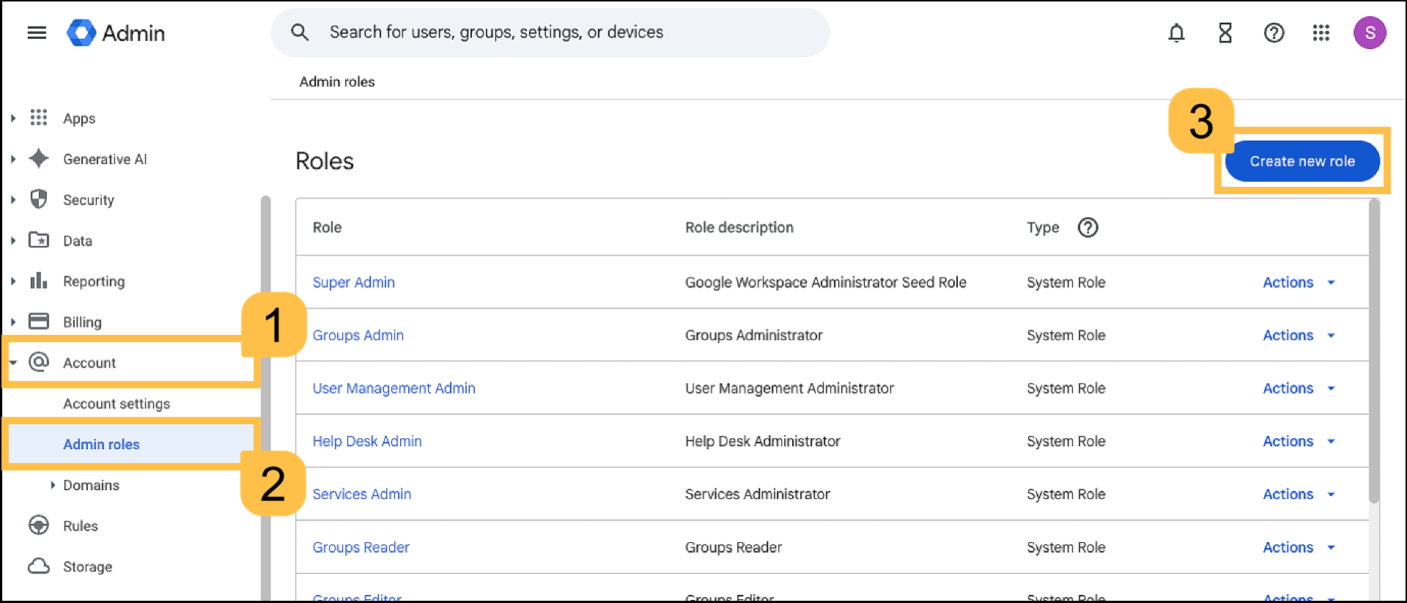Screen dimensions: 1407x603
Task: Open the Billing sidebar item
Action: click(82, 322)
